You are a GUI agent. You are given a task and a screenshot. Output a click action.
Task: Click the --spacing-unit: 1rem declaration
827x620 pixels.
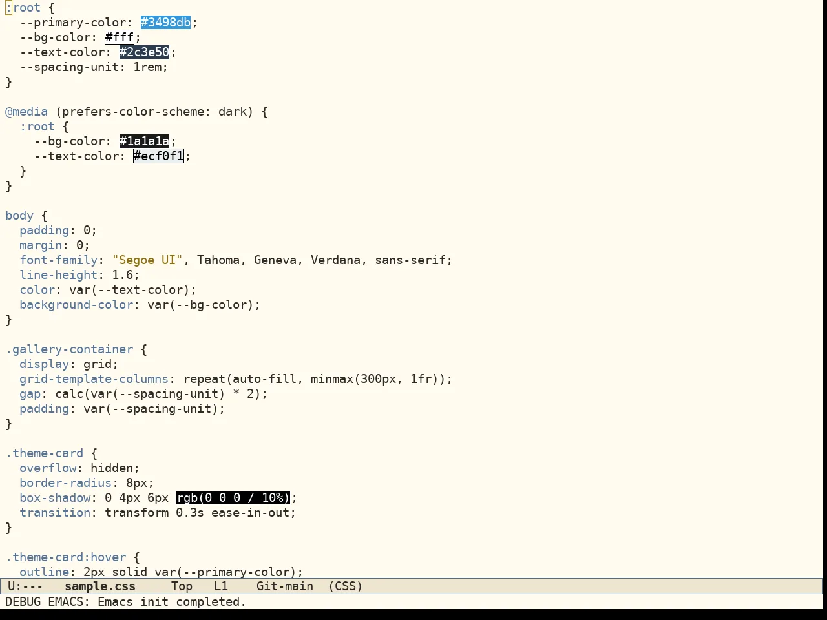click(x=94, y=67)
